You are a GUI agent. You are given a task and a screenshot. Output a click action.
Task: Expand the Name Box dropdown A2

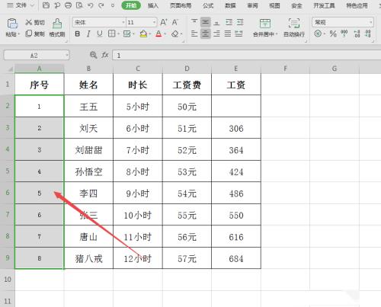click(67, 55)
